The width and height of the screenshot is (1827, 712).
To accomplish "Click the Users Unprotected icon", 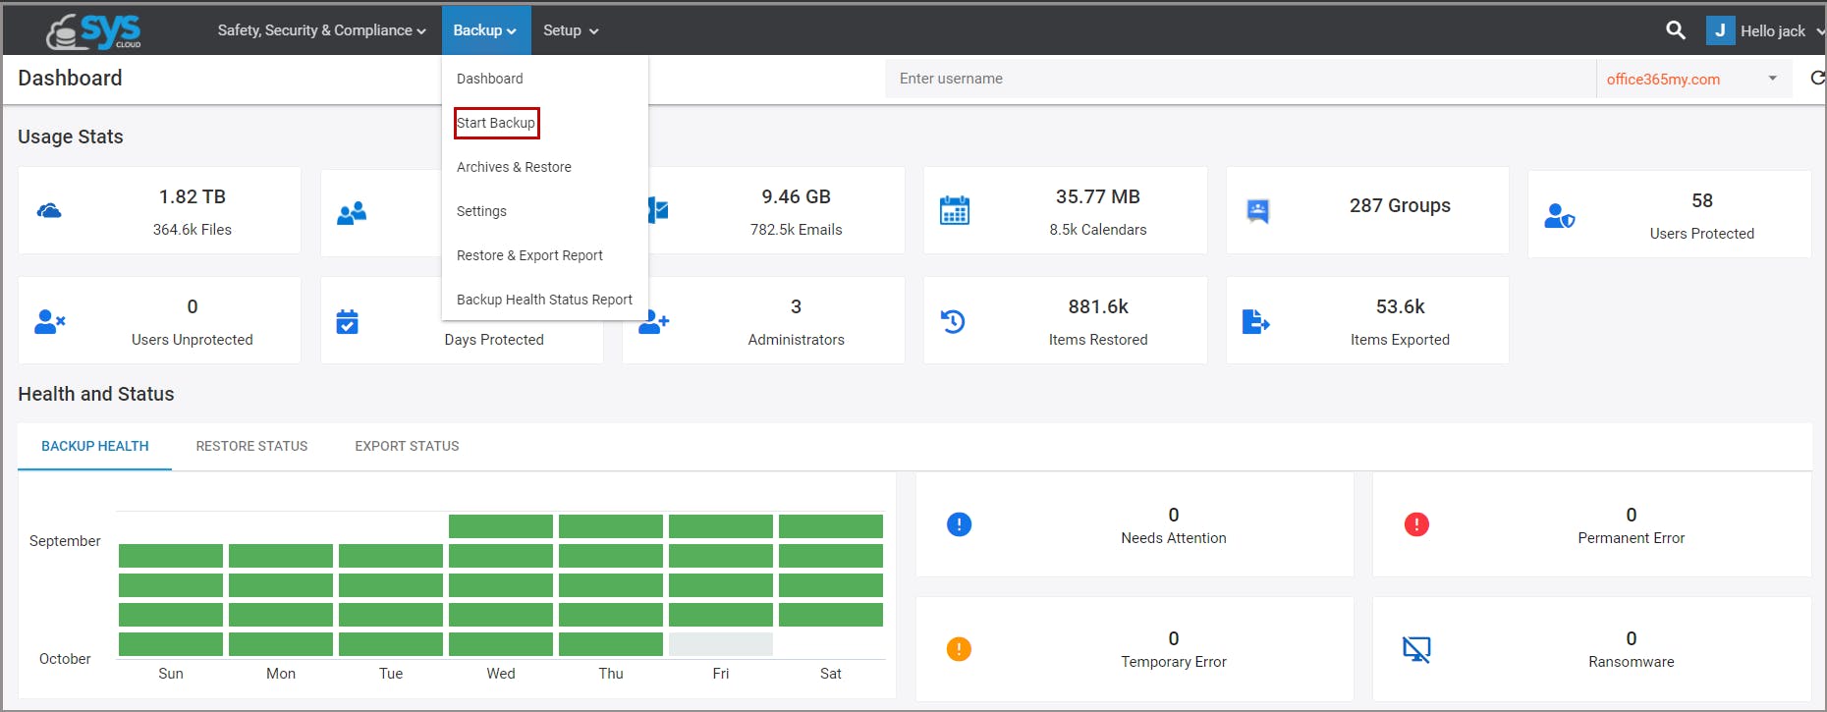I will [50, 321].
